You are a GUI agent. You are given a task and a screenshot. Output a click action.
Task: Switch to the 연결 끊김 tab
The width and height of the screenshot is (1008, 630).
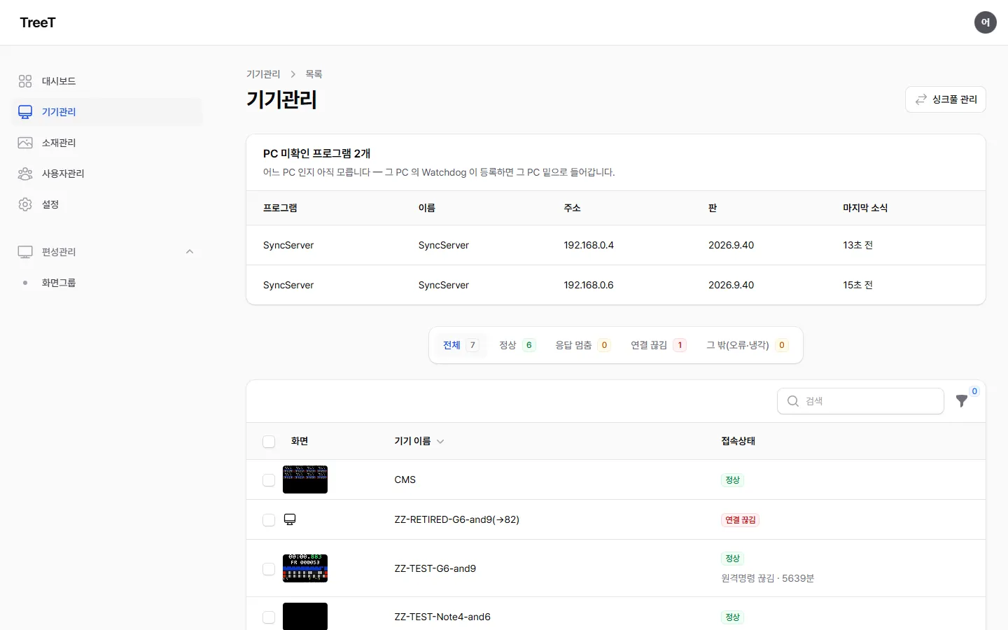tap(659, 345)
